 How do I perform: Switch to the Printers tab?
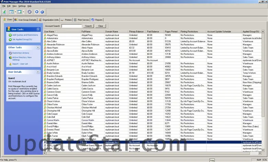pos(68,20)
